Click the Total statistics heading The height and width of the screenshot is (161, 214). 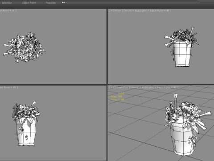121,93
